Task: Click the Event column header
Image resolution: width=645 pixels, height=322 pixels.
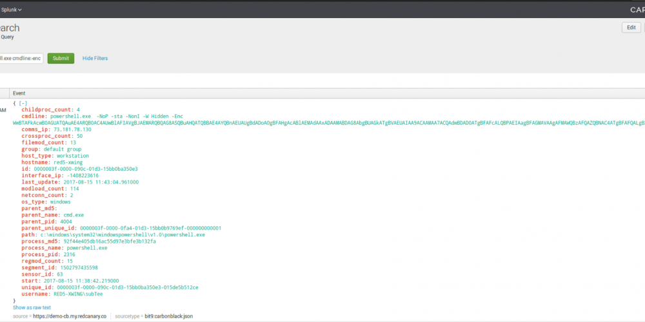Action: pyautogui.click(x=19, y=93)
